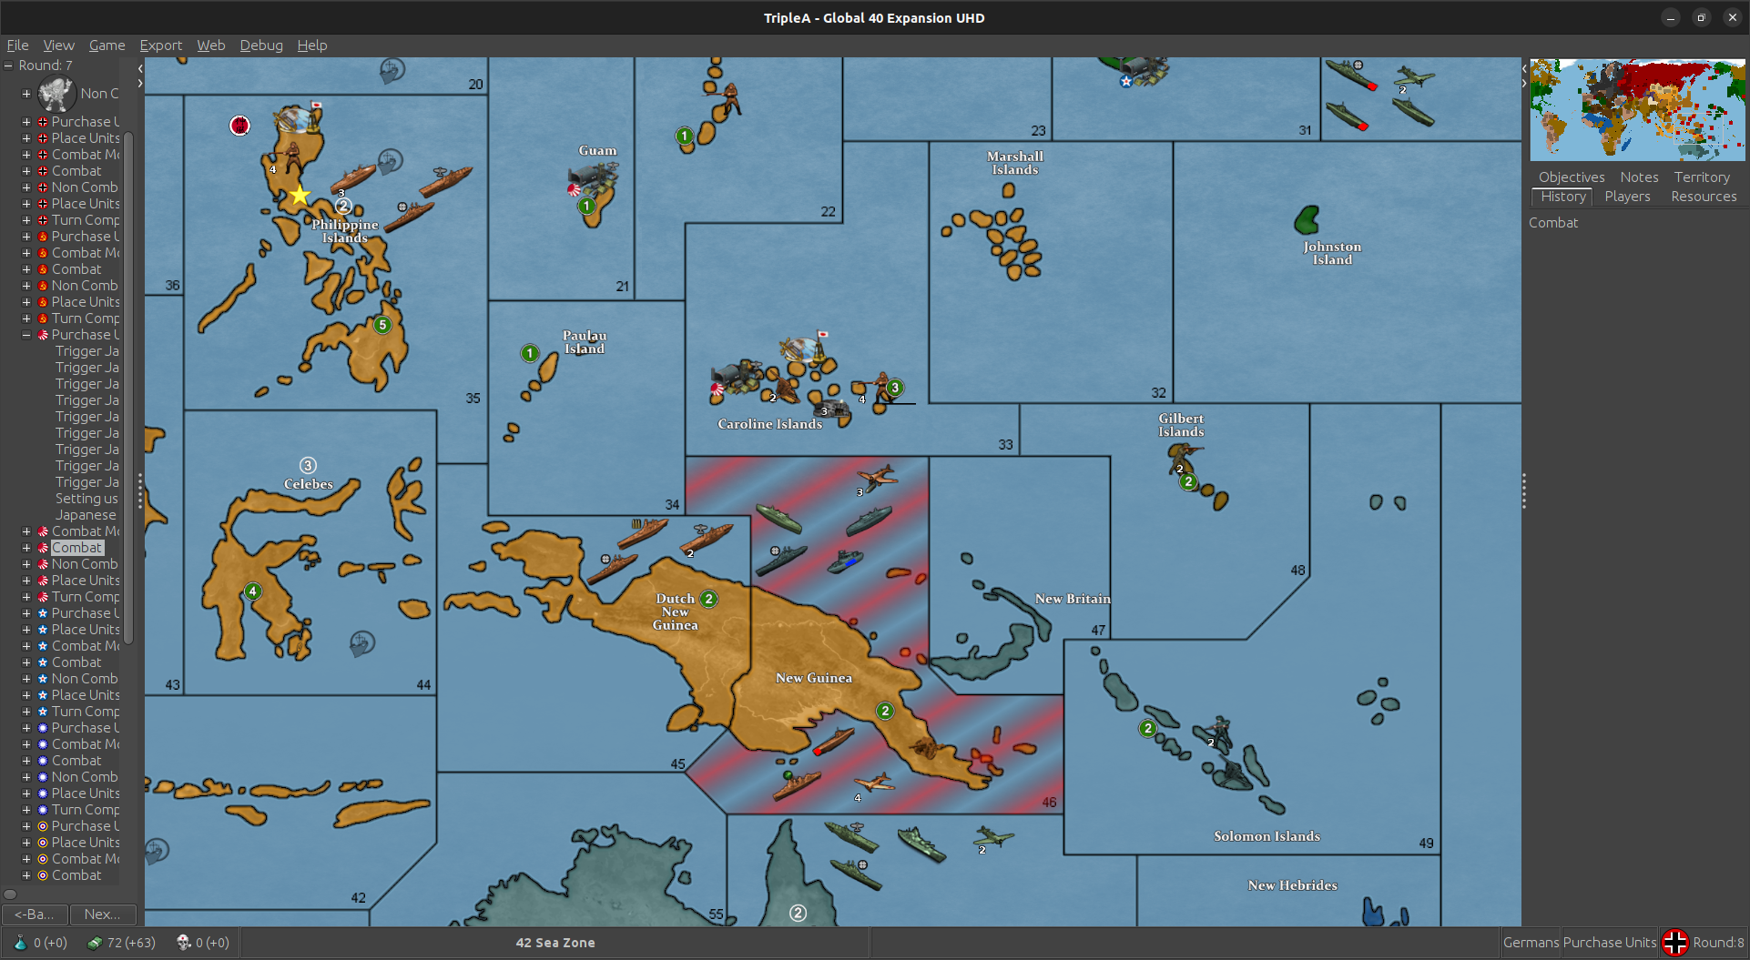Screen dimensions: 1750x960
Task: Select the yellow star capital marker on Philippines
Action: pyautogui.click(x=300, y=195)
